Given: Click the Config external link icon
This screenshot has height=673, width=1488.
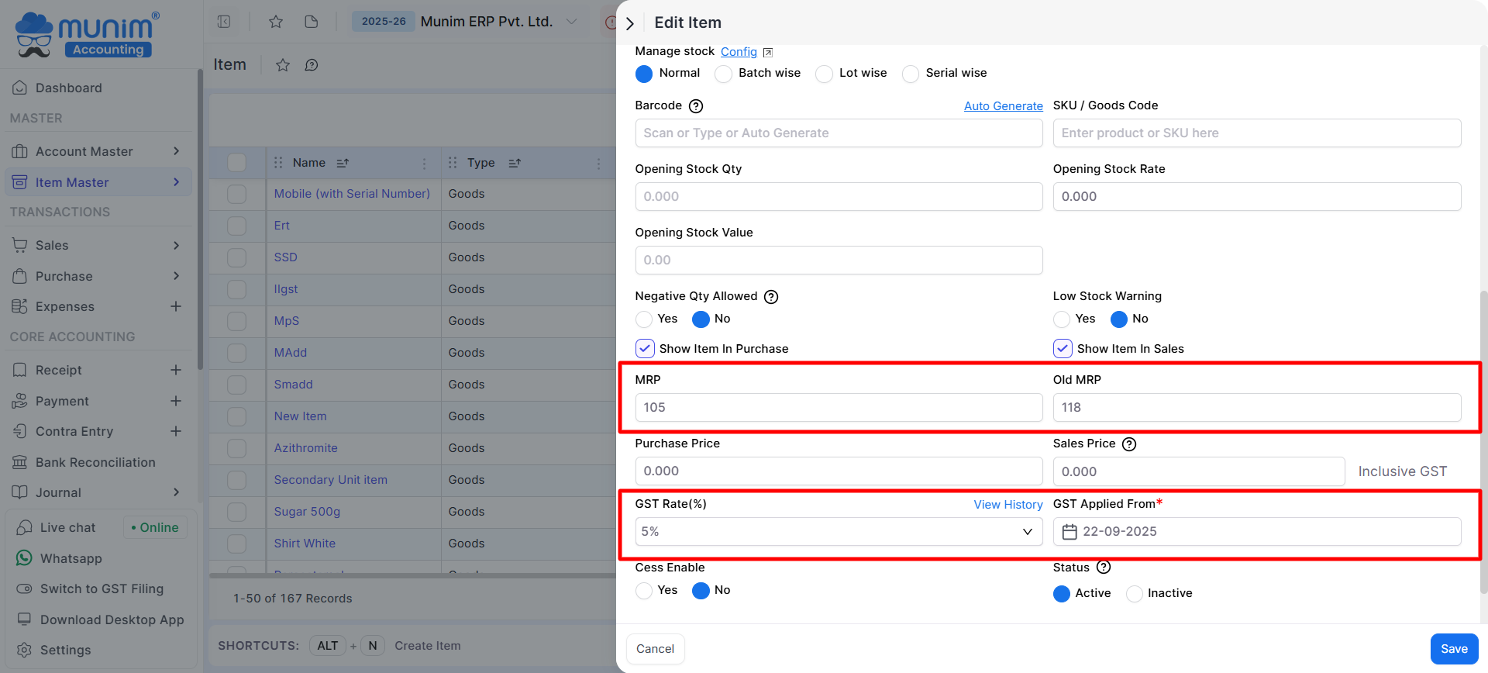Looking at the screenshot, I should tap(767, 53).
